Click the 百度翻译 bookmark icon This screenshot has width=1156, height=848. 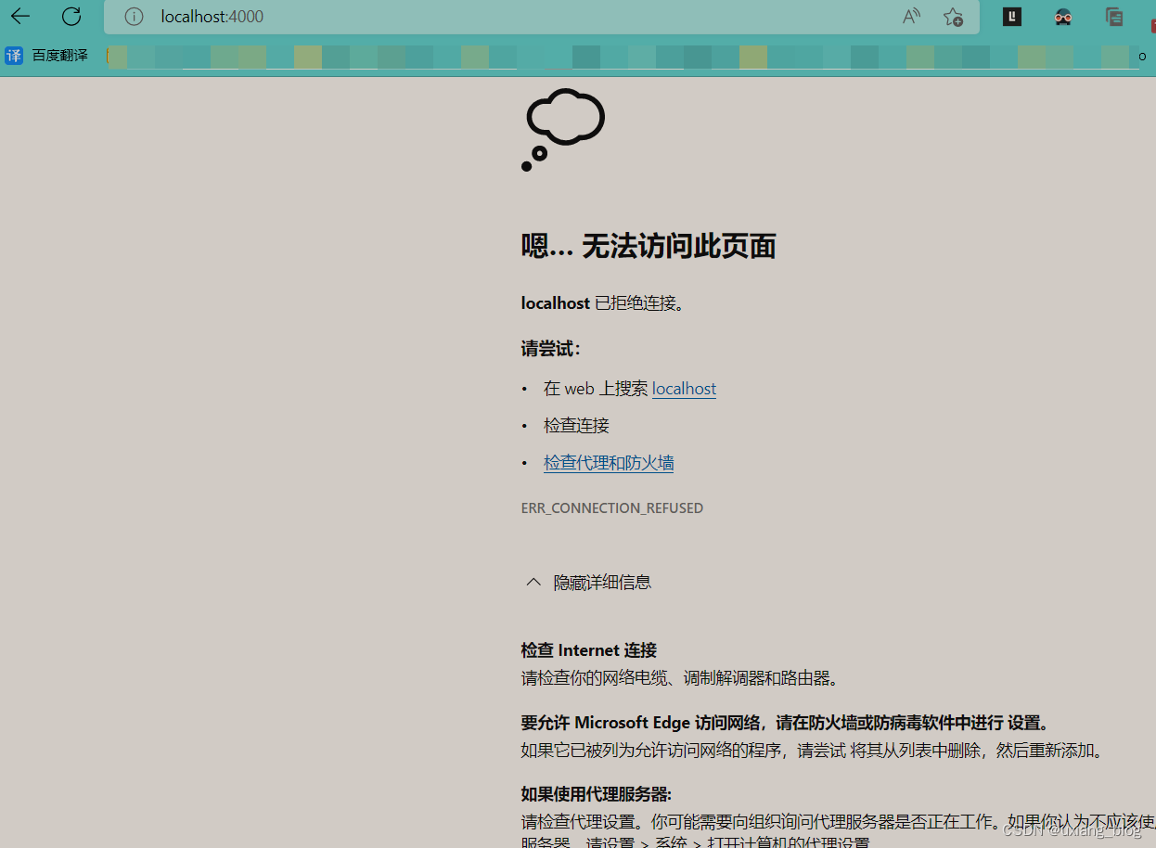click(14, 56)
